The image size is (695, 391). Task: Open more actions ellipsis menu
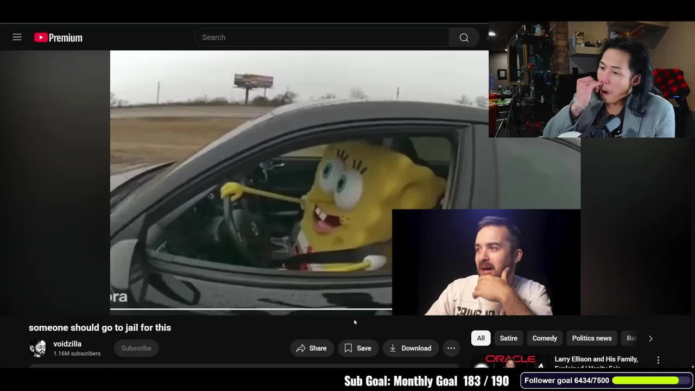pyautogui.click(x=451, y=348)
